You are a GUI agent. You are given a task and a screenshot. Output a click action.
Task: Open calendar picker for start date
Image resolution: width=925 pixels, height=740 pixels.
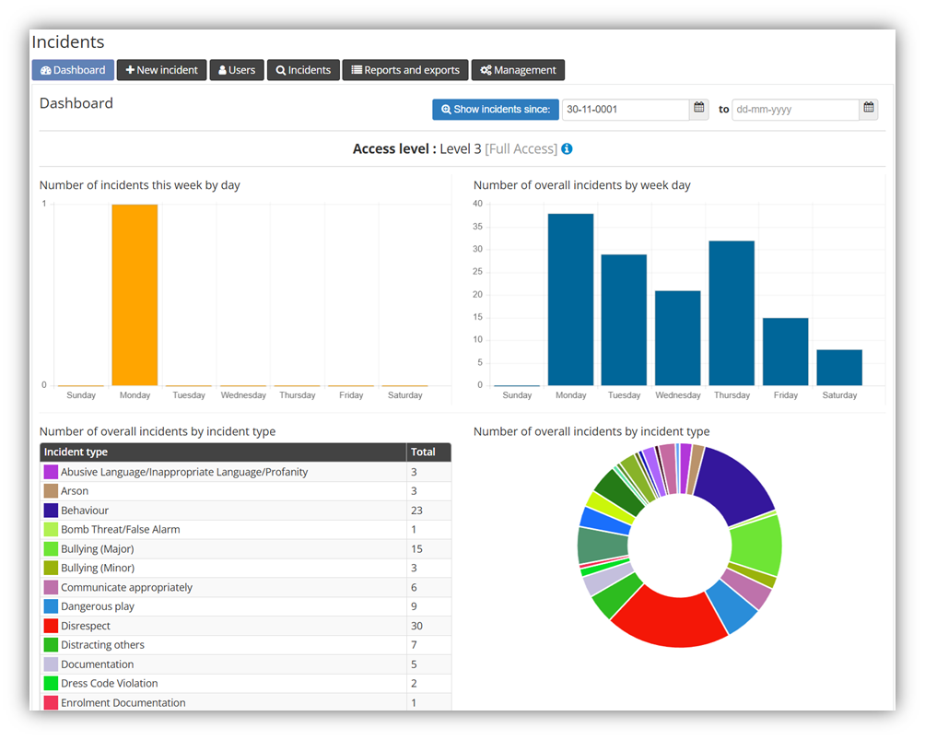point(699,109)
